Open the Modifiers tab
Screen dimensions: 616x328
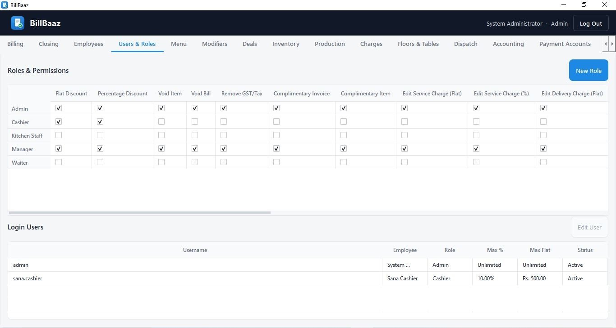(x=215, y=44)
